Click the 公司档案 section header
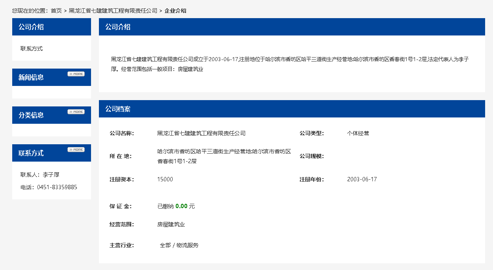The width and height of the screenshot is (493, 270). 292,109
